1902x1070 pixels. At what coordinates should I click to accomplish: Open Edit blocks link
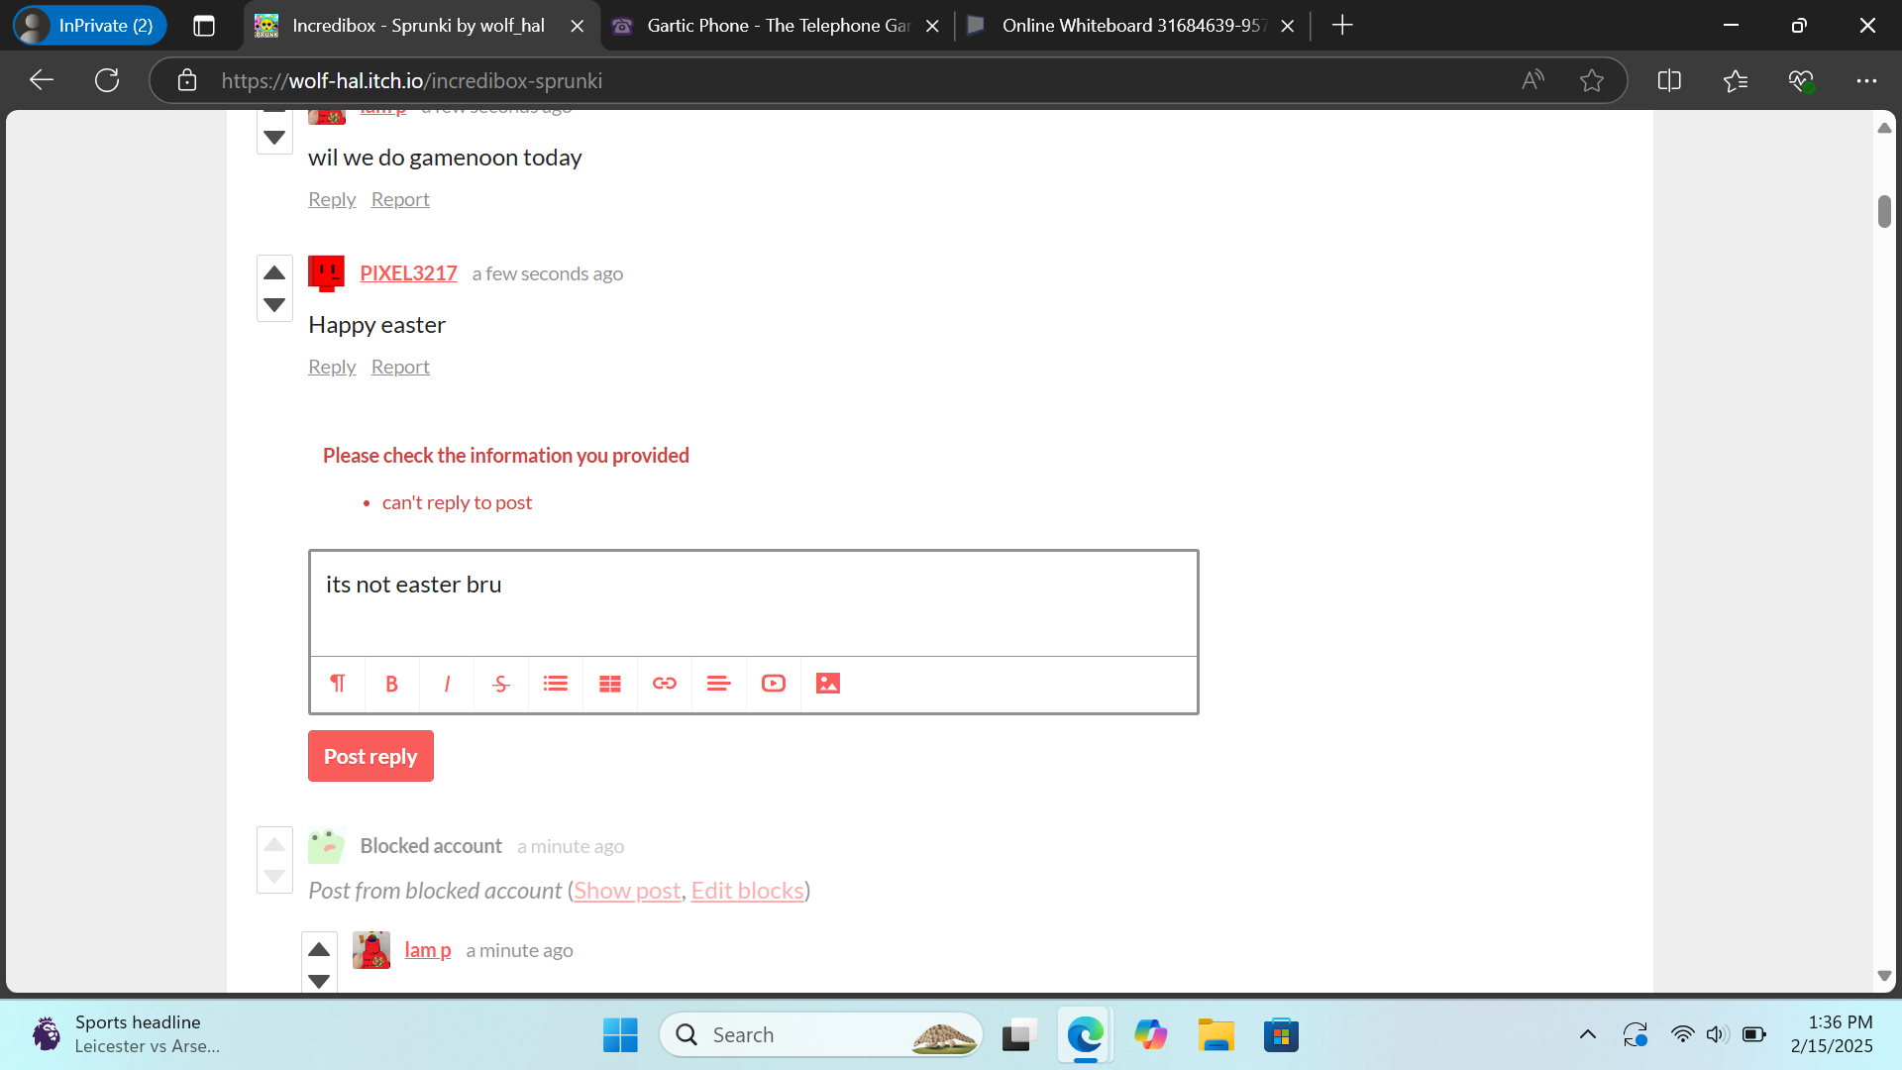pos(747,891)
